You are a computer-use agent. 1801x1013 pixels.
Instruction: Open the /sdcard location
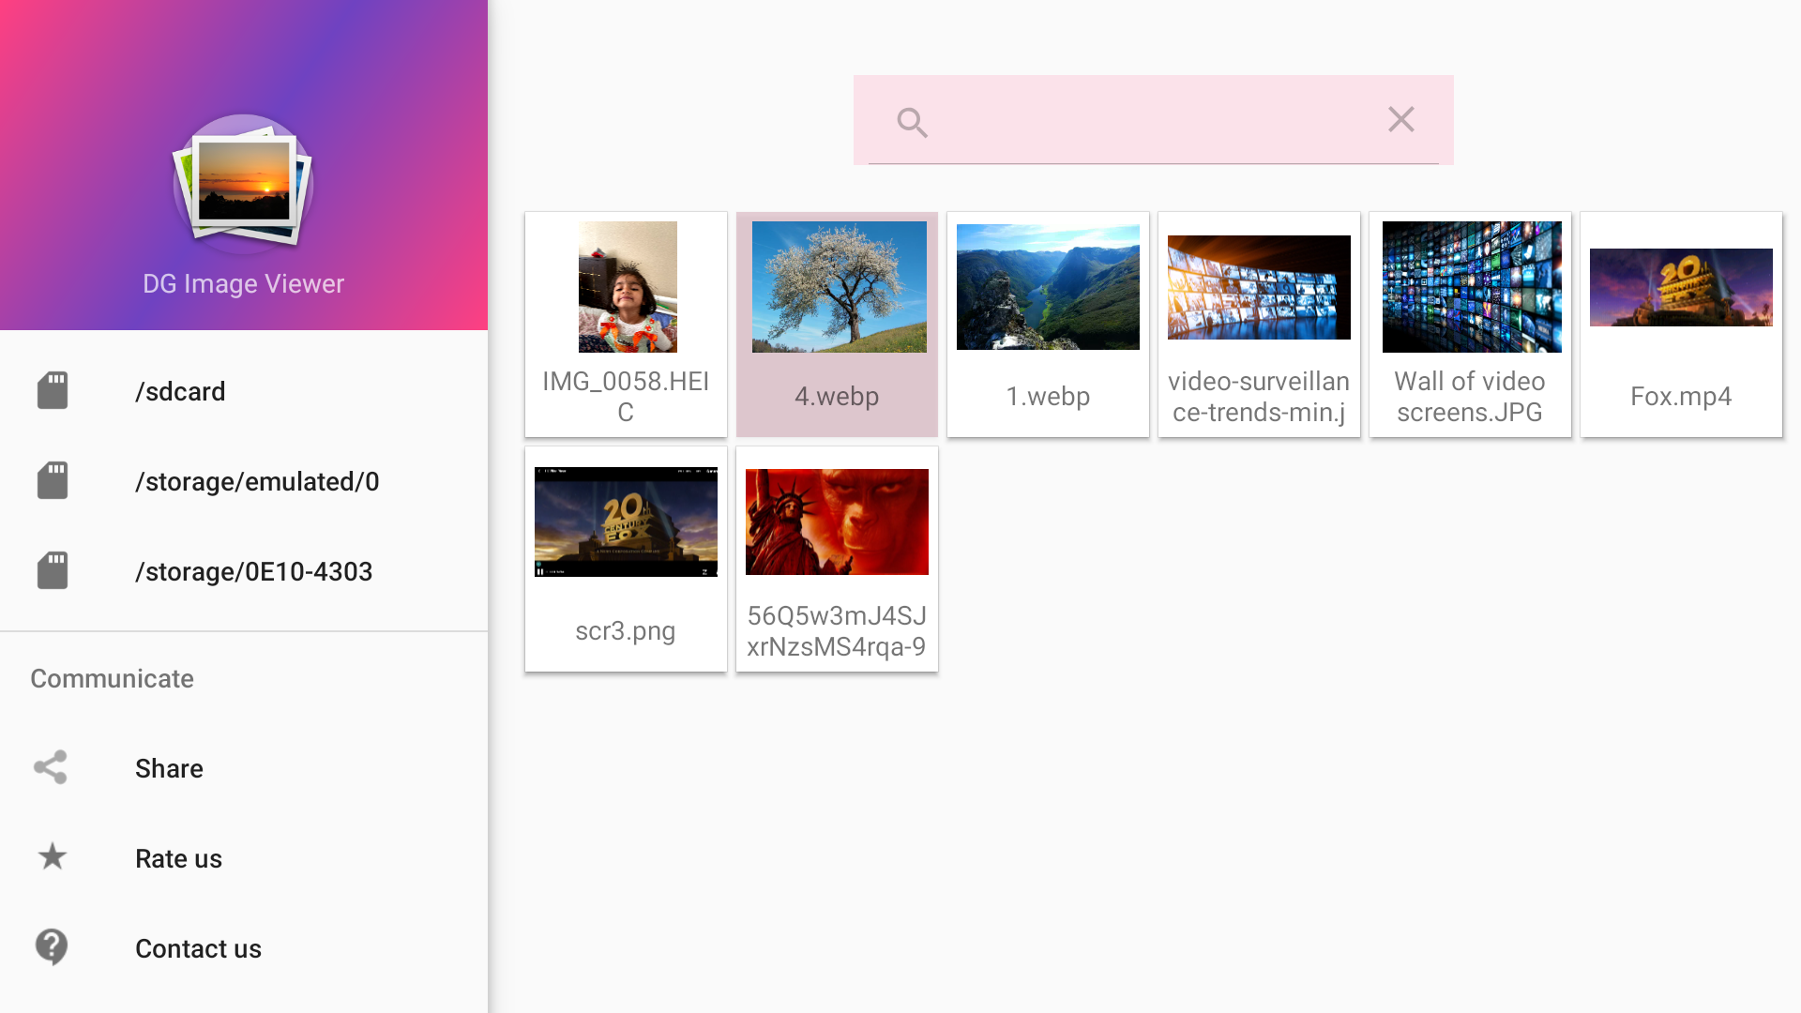pyautogui.click(x=244, y=391)
